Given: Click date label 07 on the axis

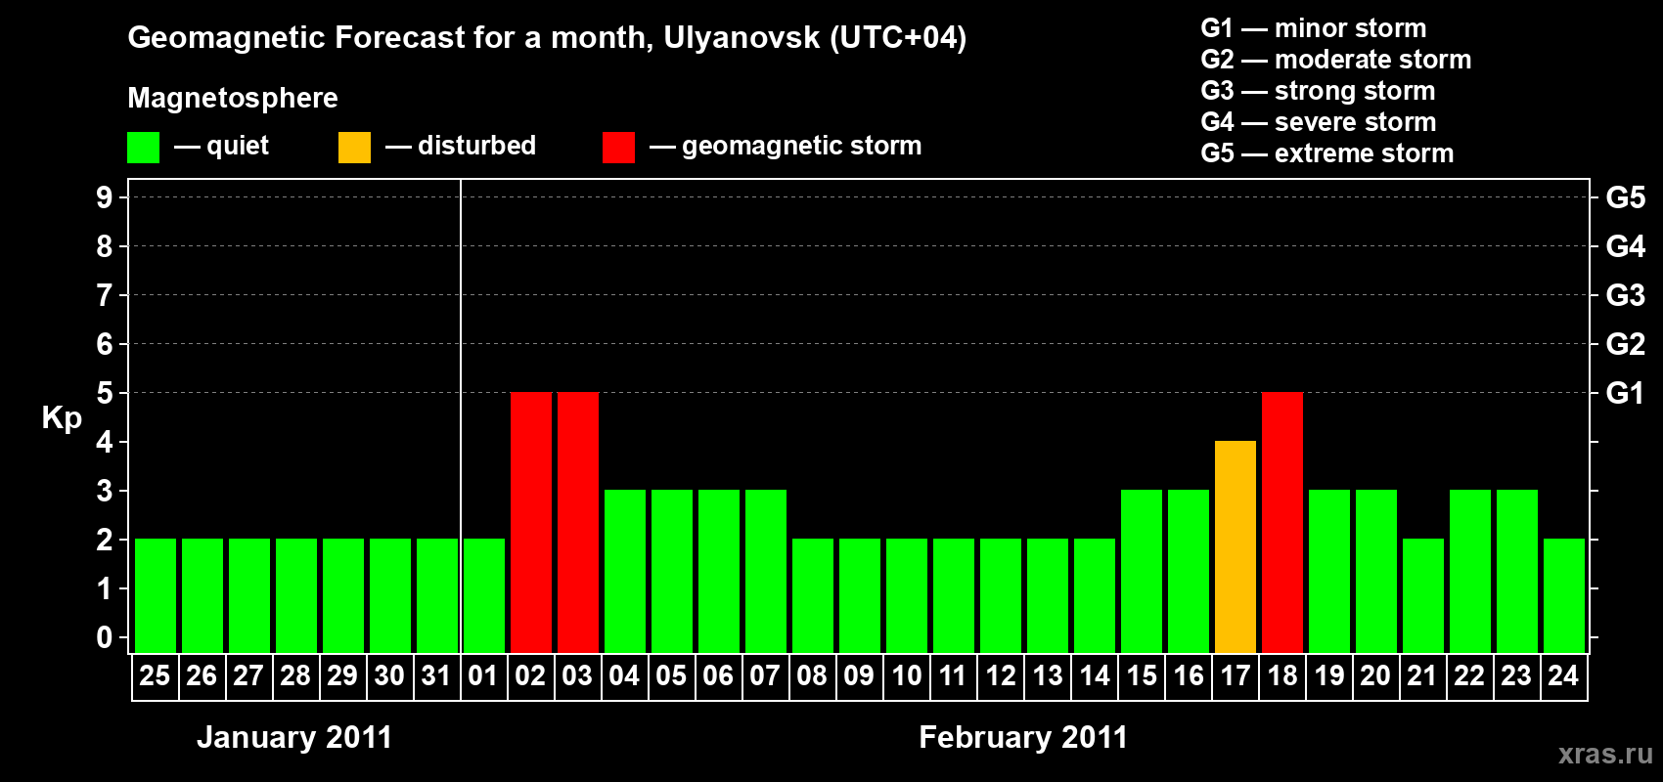Looking at the screenshot, I should pyautogui.click(x=765, y=675).
